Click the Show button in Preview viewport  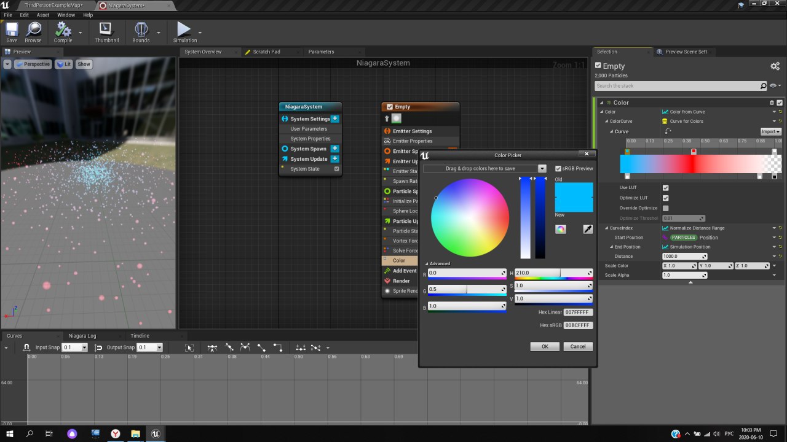coord(84,64)
